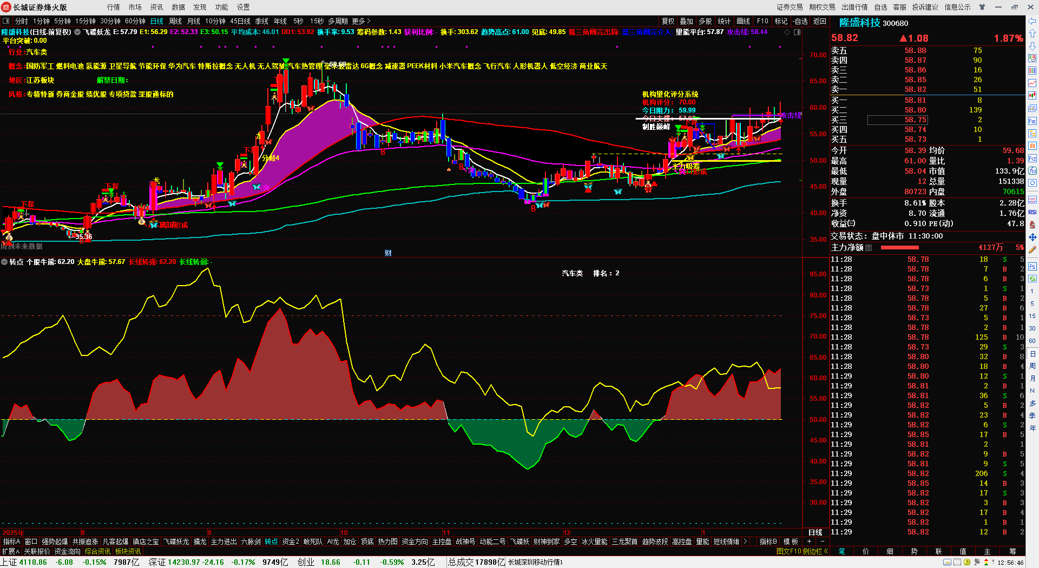Click 返回 button
The height and width of the screenshot is (568, 1039).
820,21
